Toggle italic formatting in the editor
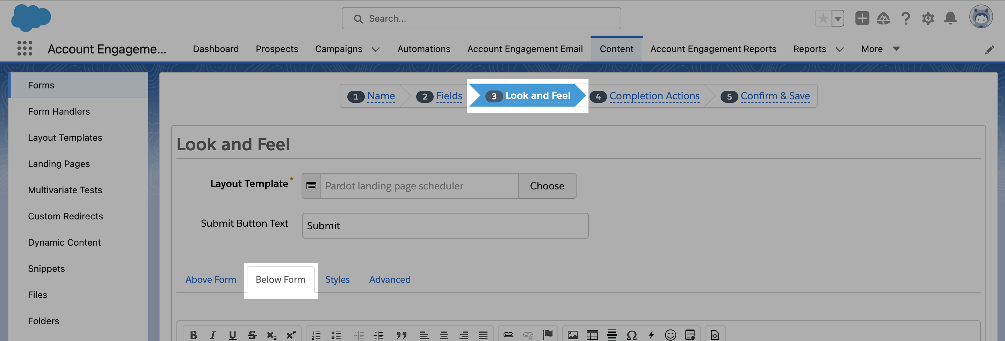The height and width of the screenshot is (341, 1005). 212,335
